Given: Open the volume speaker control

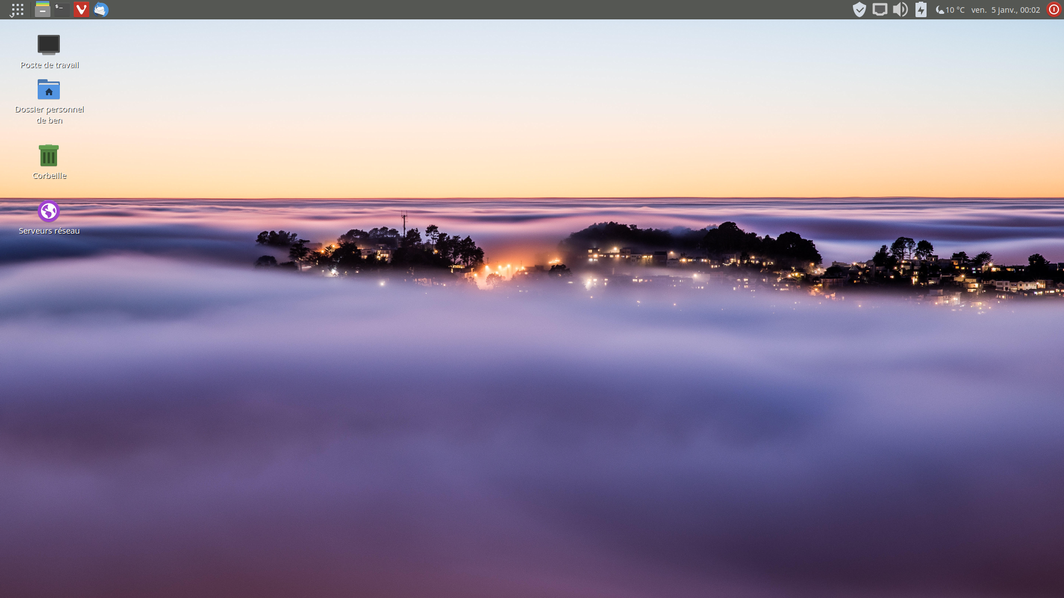Looking at the screenshot, I should point(900,9).
